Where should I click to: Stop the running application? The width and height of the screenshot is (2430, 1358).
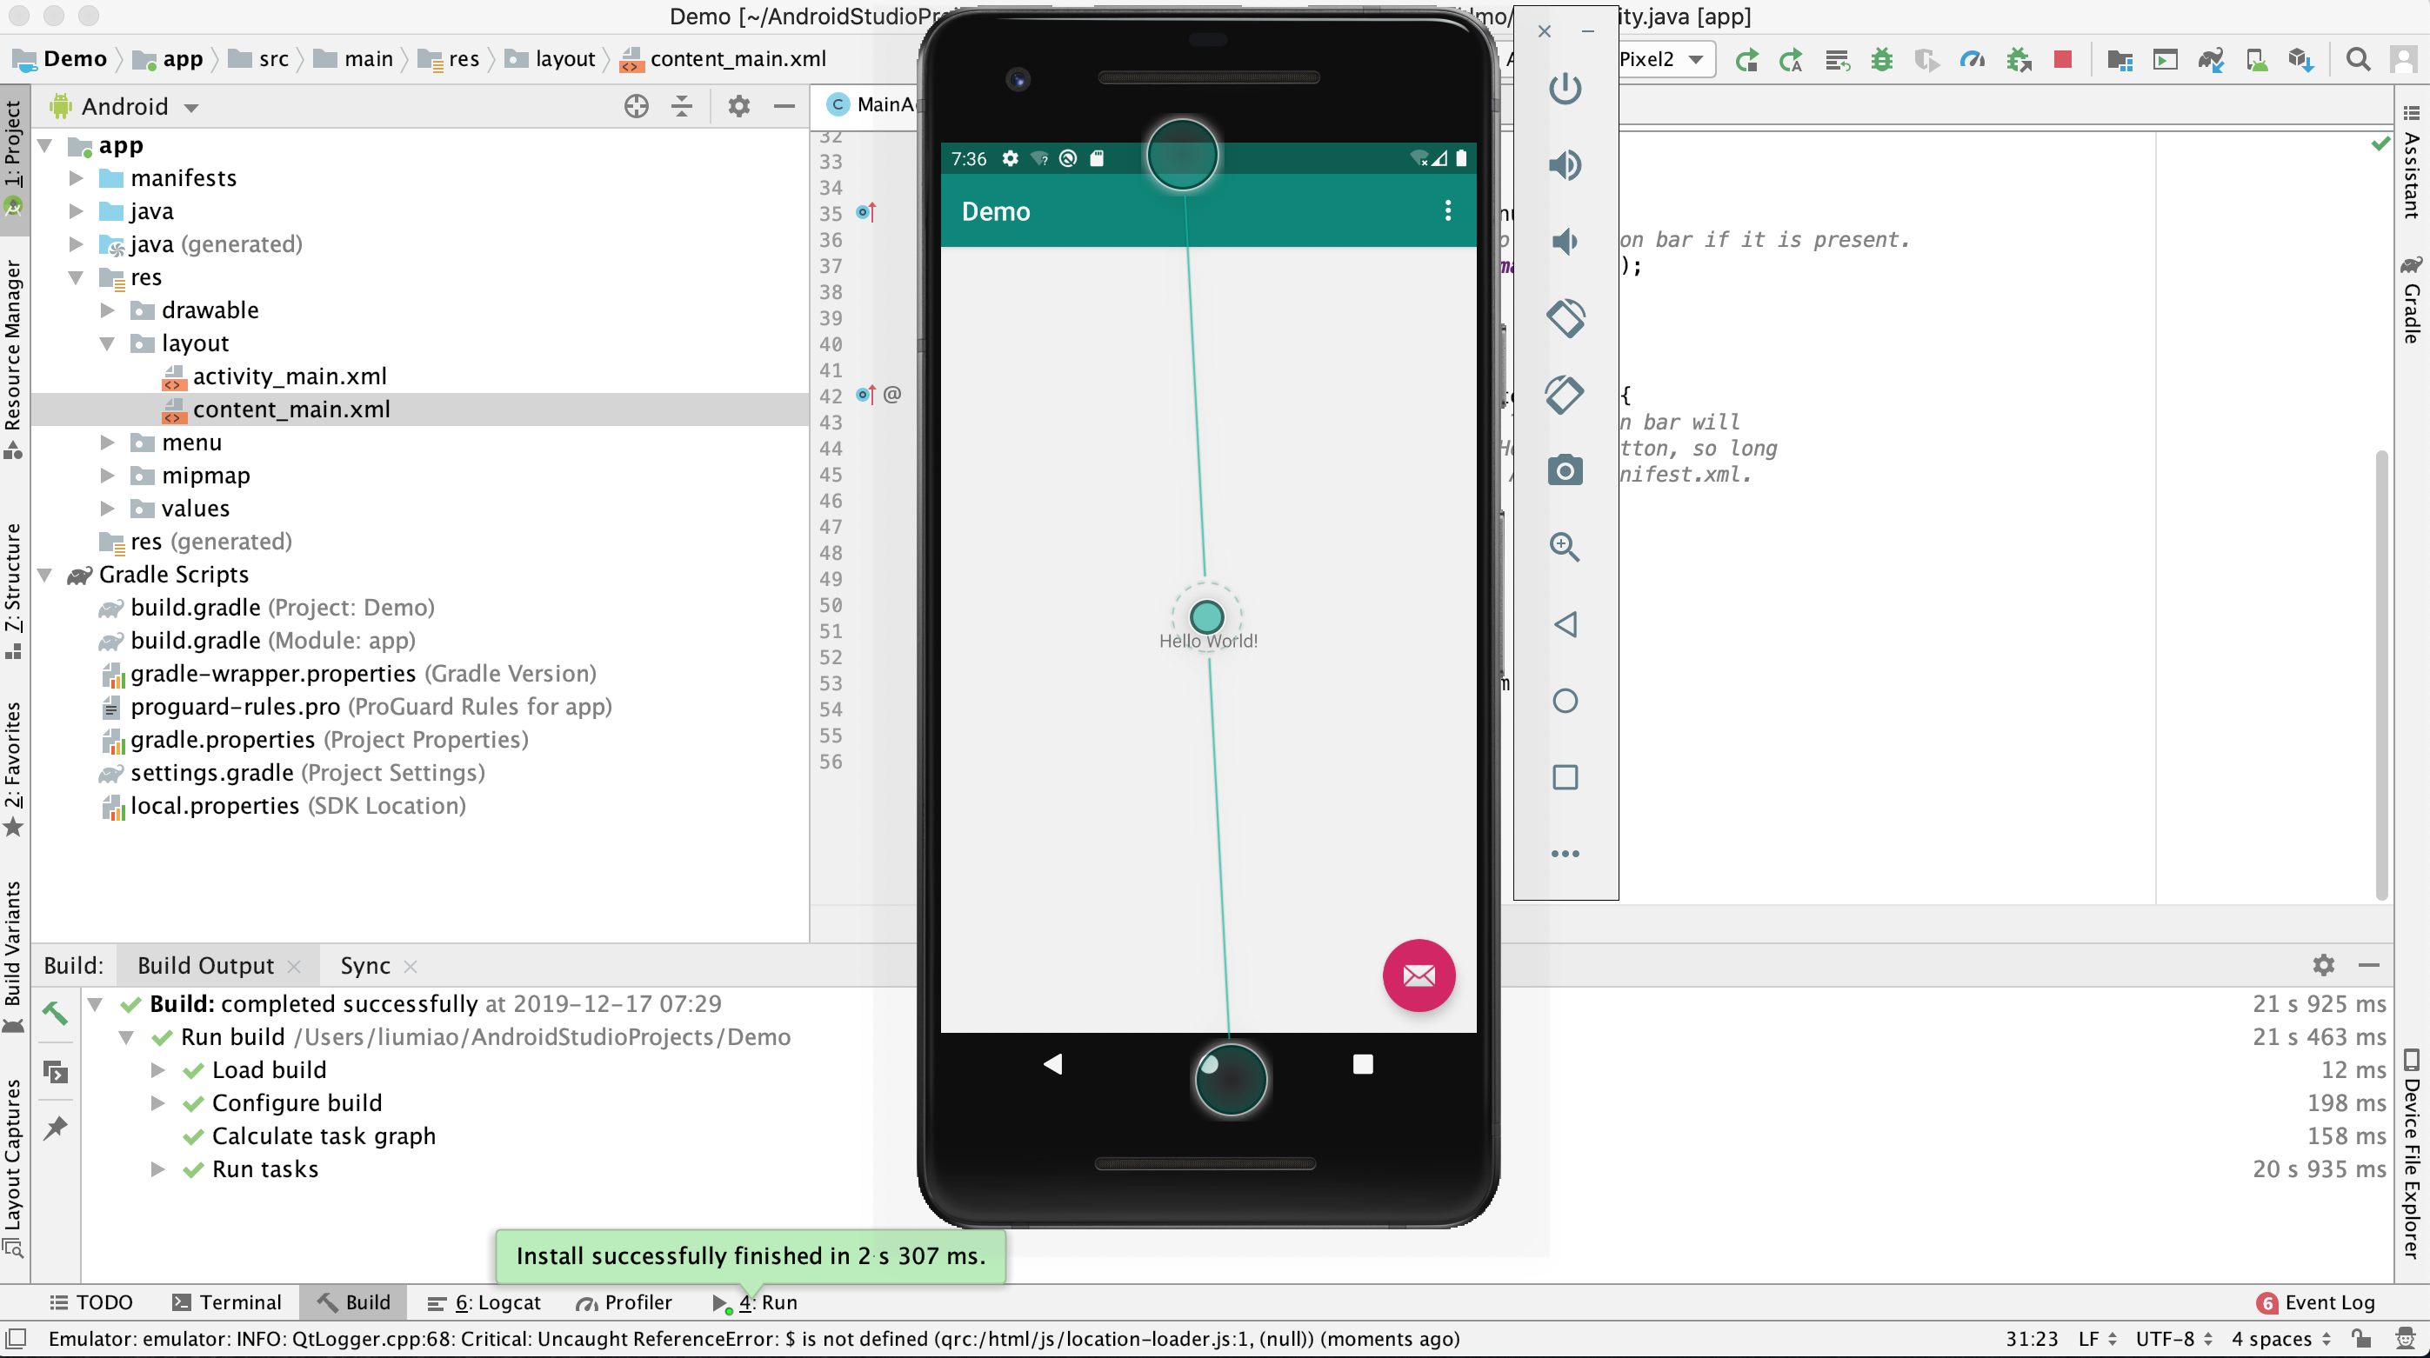pyautogui.click(x=2064, y=59)
